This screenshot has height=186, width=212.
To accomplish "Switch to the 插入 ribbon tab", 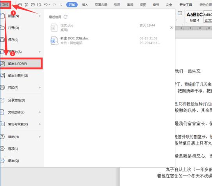I will click(x=85, y=5).
